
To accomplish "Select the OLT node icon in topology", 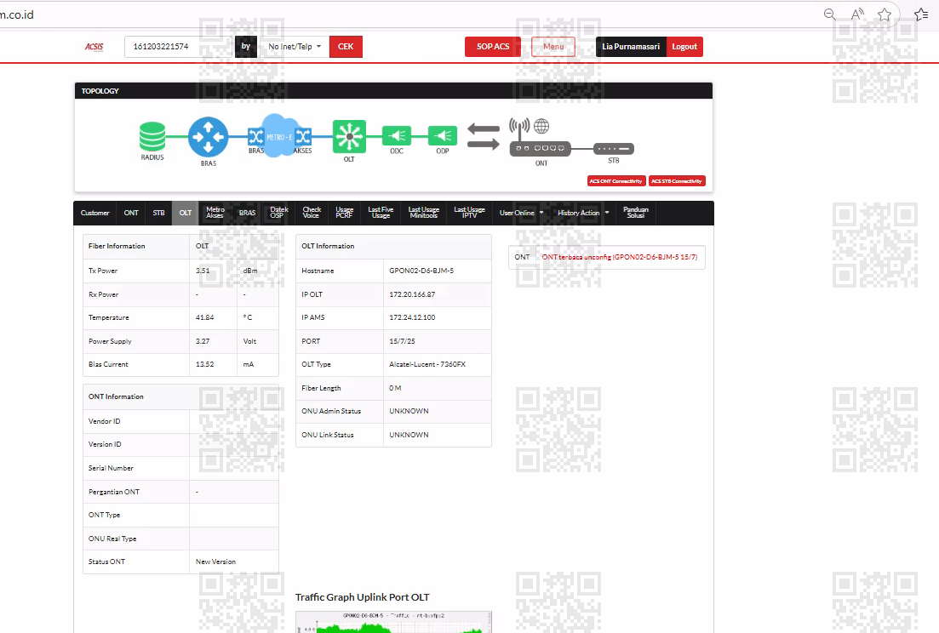I will point(349,136).
